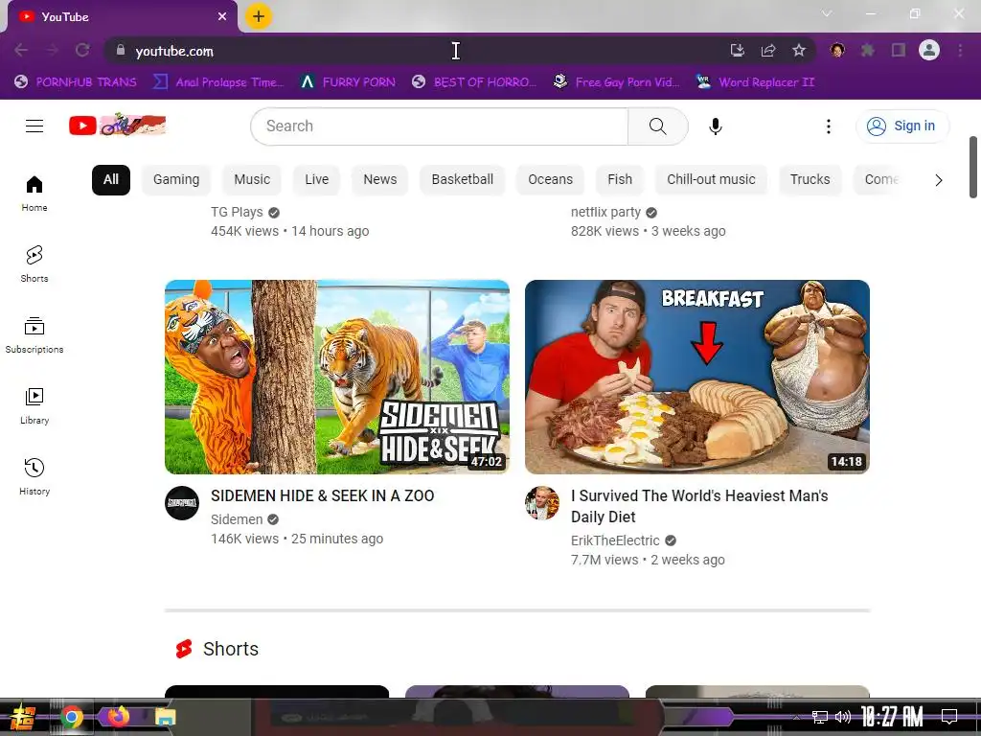Viewport: 981px width, 736px height.
Task: Click the ErikTheElectric channel avatar
Action: [x=542, y=503]
